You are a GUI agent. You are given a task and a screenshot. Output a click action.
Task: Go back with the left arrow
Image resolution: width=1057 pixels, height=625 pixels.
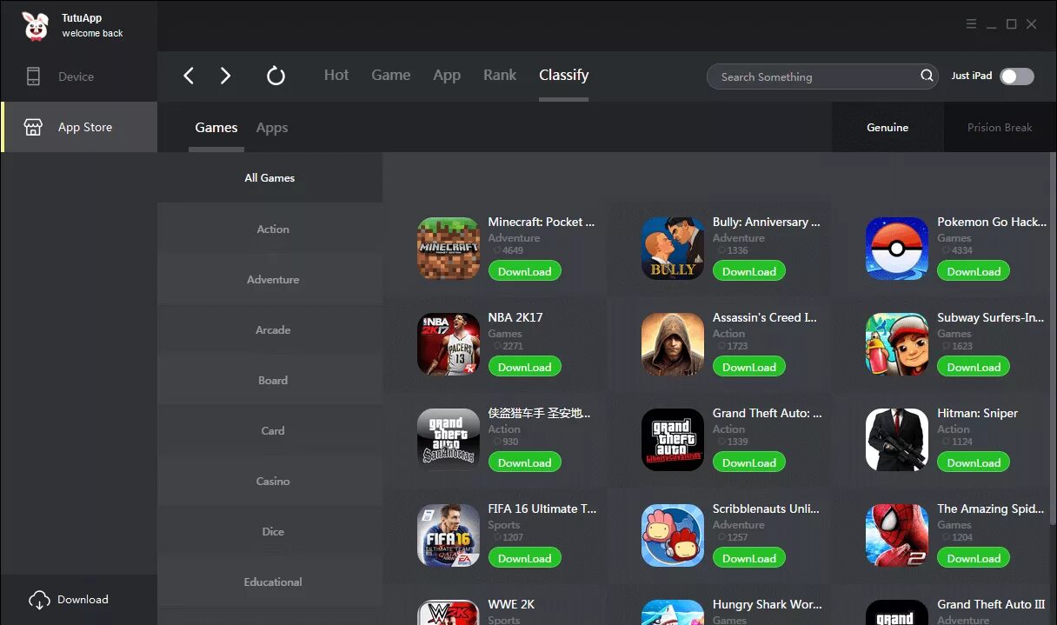click(x=189, y=76)
